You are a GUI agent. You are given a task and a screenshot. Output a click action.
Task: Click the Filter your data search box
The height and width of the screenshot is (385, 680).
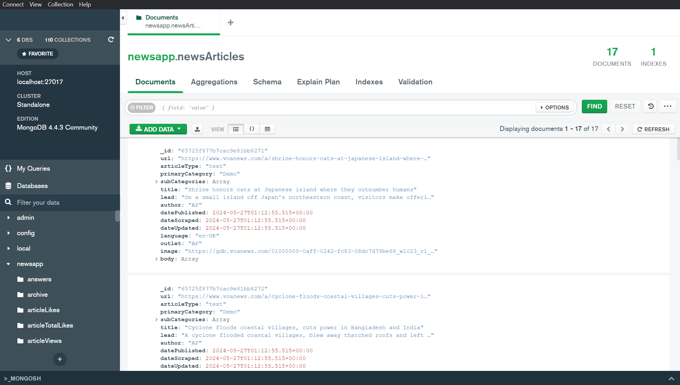[60, 202]
